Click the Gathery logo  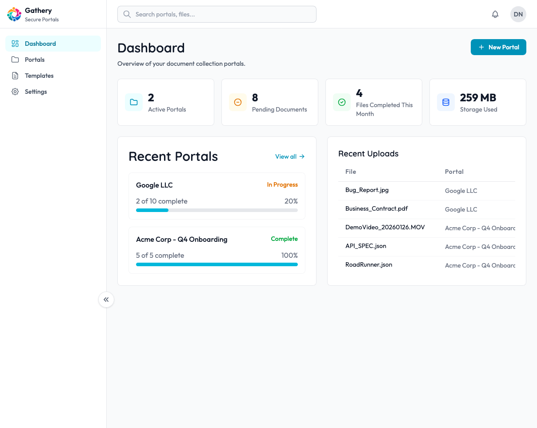[x=14, y=14]
